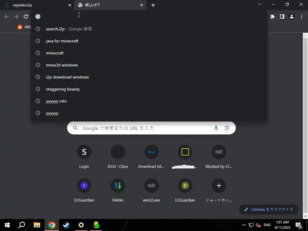Image resolution: width=308 pixels, height=231 pixels.
Task: Select the yyyyyy info suggestion
Action: [149, 101]
